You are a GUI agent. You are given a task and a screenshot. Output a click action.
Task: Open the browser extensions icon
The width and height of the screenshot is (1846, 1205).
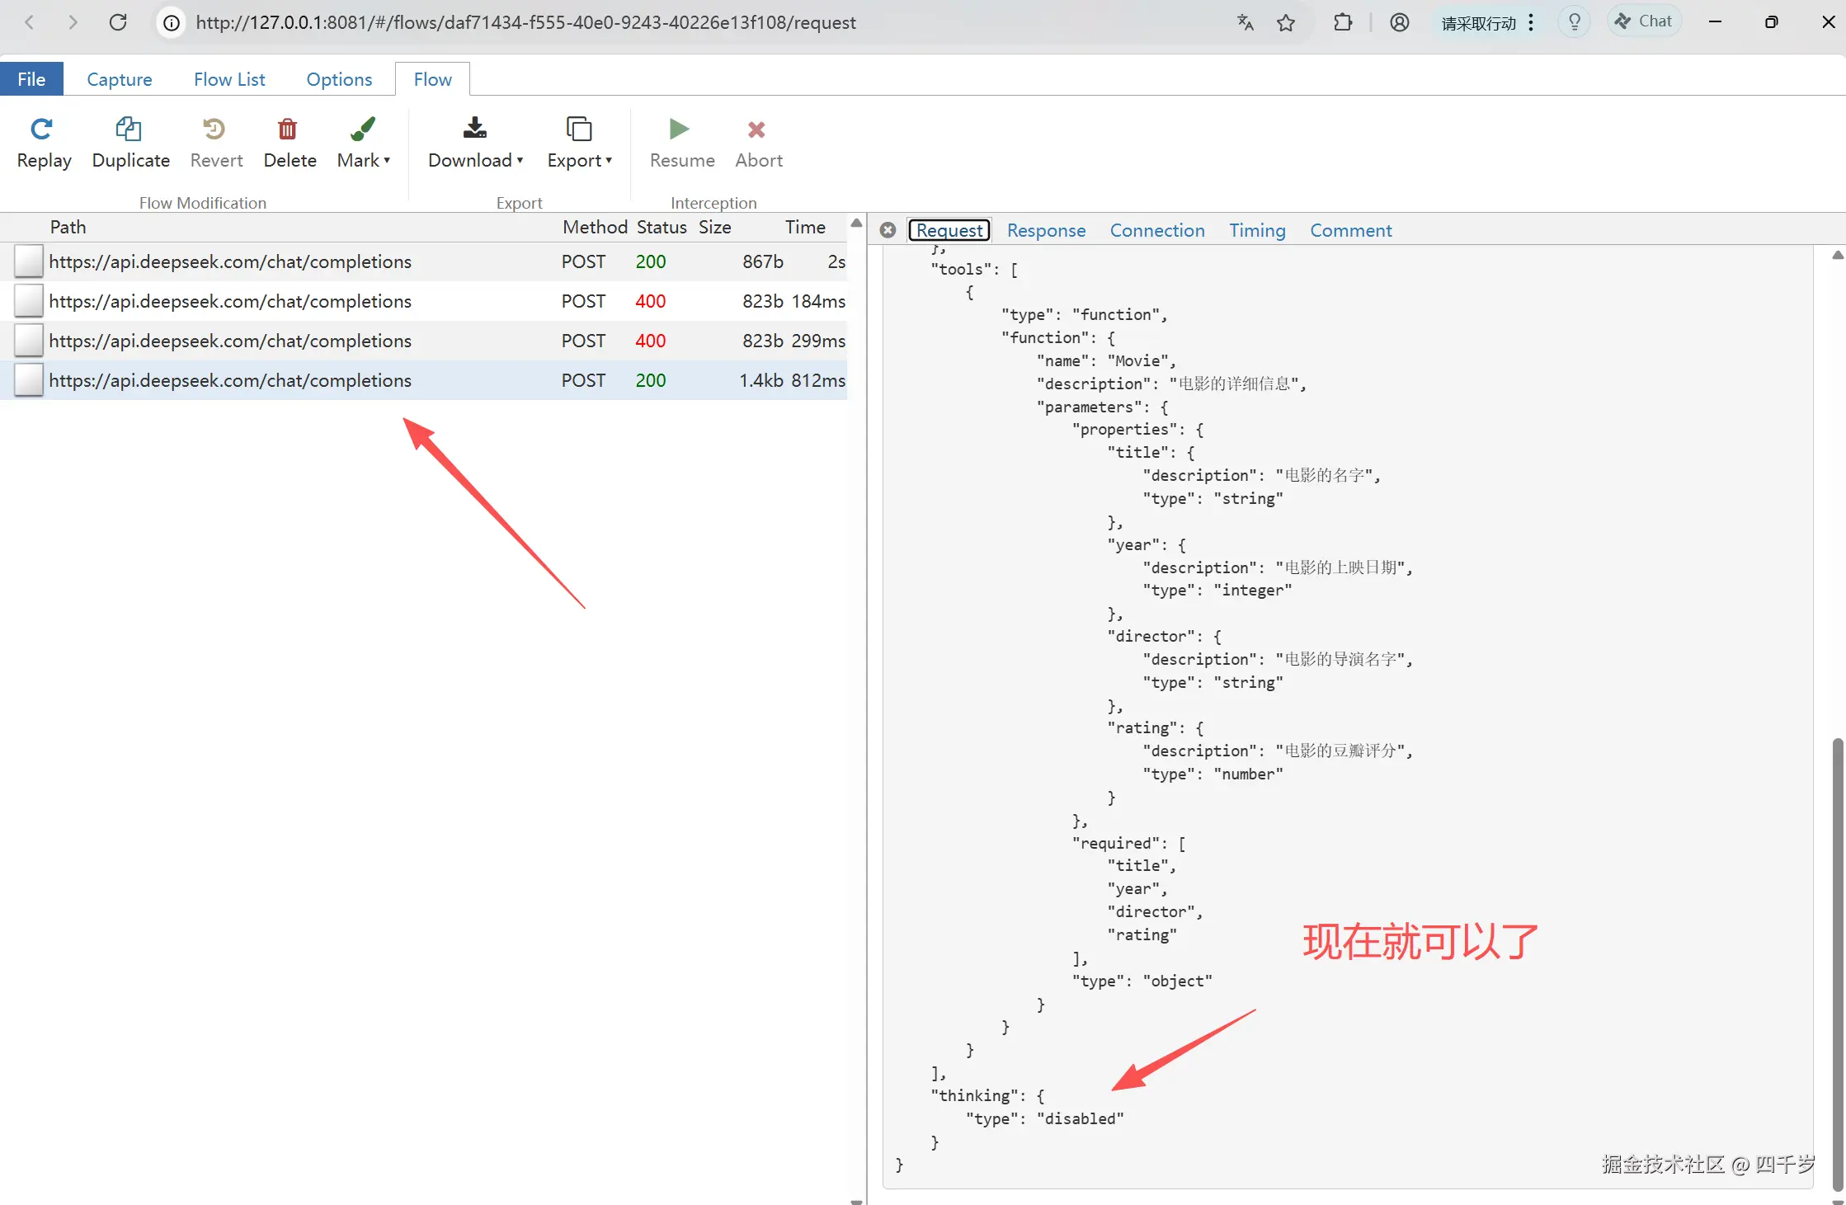pyautogui.click(x=1343, y=22)
